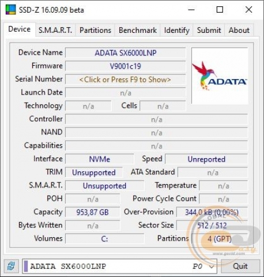Click the Temperature n/a field
264x277 pixels.
[x=224, y=186]
